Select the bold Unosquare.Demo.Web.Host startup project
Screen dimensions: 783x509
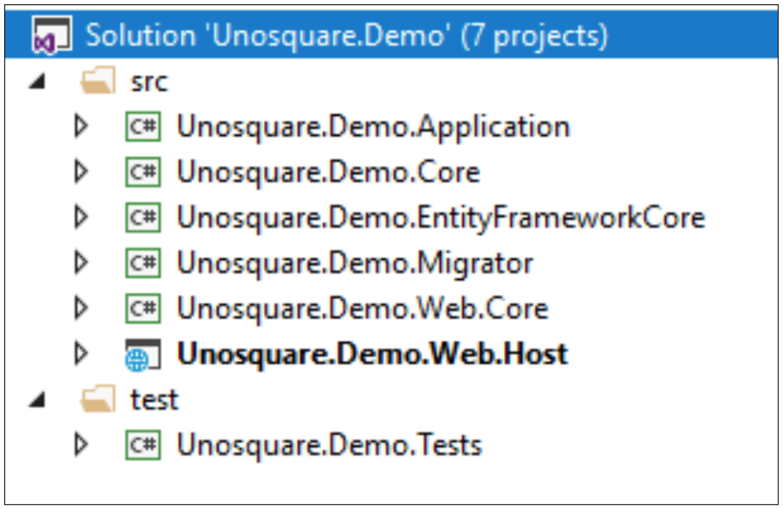pyautogui.click(x=372, y=354)
